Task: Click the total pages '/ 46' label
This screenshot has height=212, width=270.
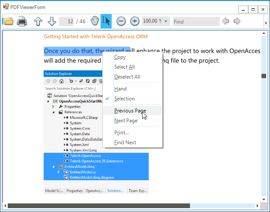Action: [x=81, y=21]
